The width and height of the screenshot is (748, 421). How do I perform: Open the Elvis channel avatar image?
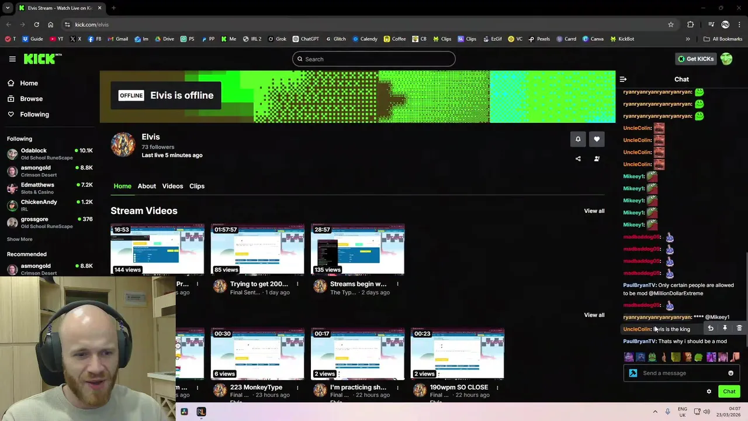(x=123, y=144)
